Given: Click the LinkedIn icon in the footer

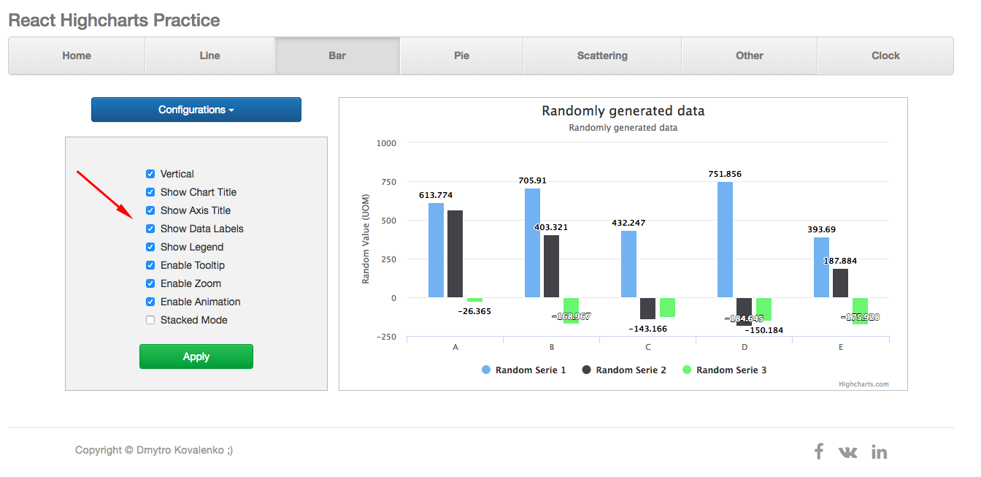Looking at the screenshot, I should 879,451.
